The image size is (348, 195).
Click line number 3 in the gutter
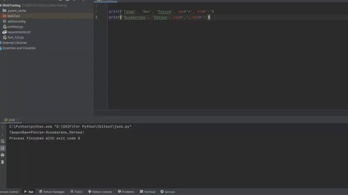[x=96, y=17]
